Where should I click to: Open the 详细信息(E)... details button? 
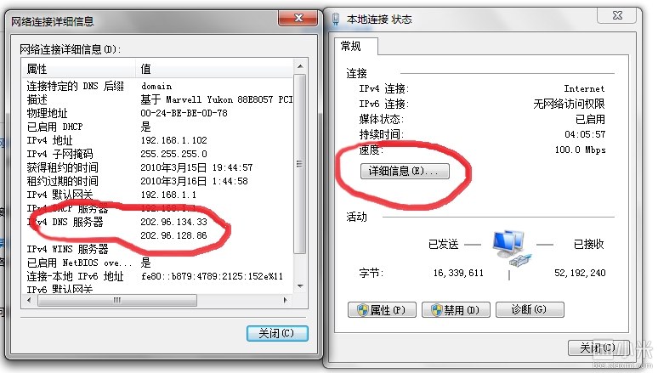pyautogui.click(x=405, y=171)
